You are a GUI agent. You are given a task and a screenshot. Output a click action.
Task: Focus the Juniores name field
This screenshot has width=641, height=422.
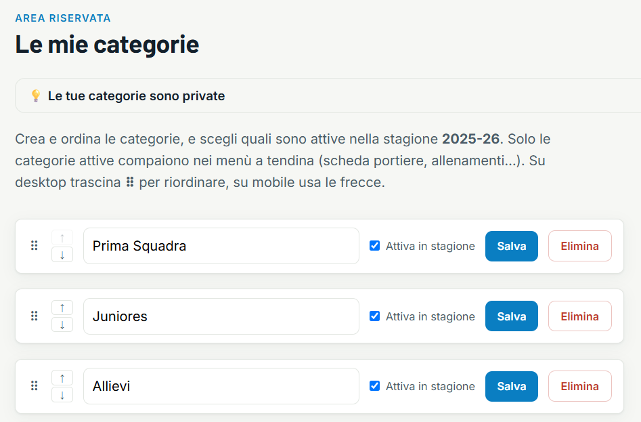coord(221,316)
